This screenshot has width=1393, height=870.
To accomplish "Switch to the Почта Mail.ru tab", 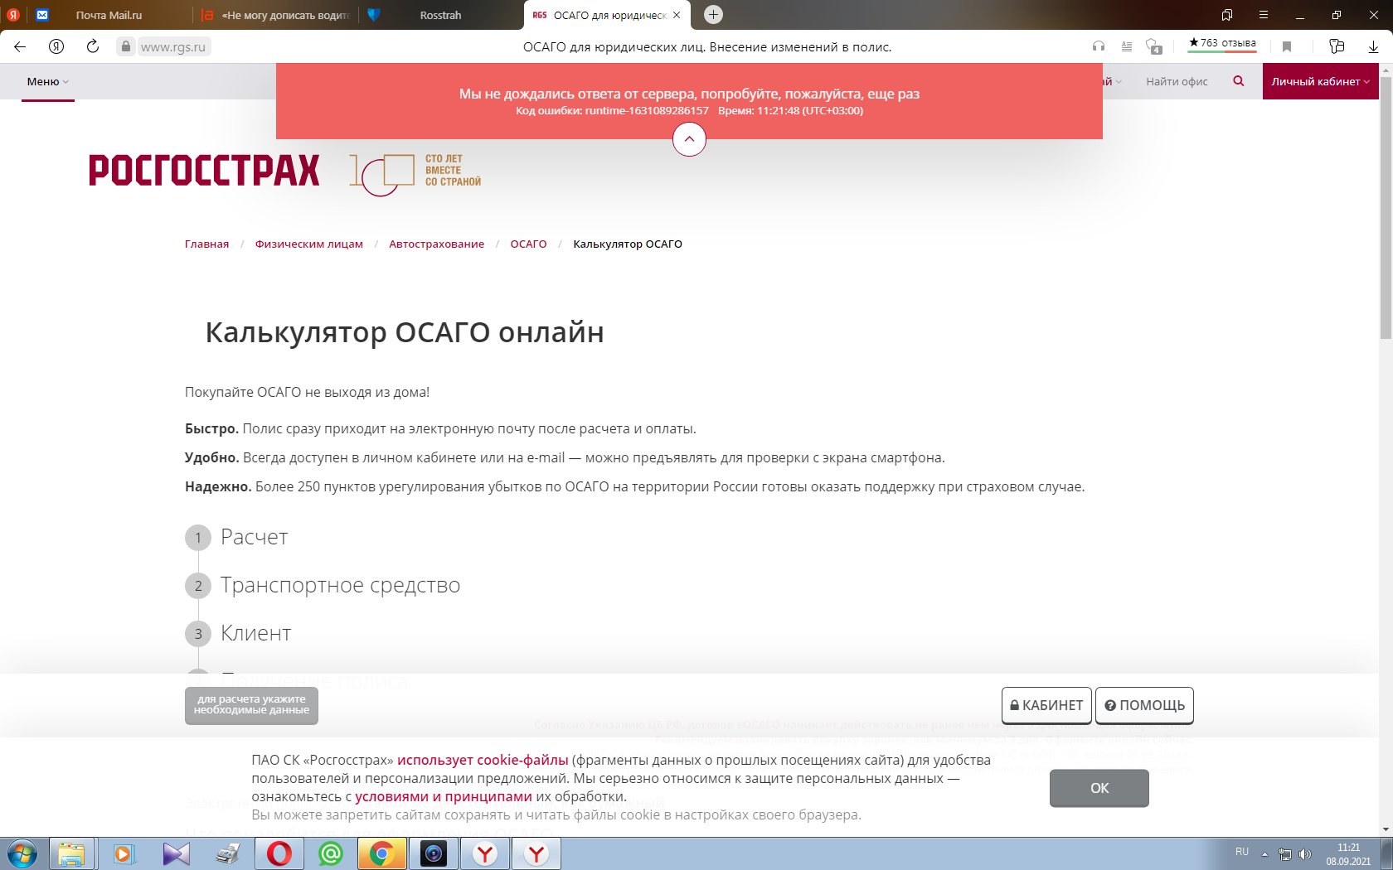I will (x=109, y=15).
